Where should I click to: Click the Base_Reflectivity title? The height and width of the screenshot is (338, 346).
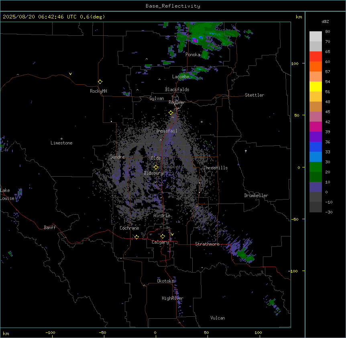(173, 6)
